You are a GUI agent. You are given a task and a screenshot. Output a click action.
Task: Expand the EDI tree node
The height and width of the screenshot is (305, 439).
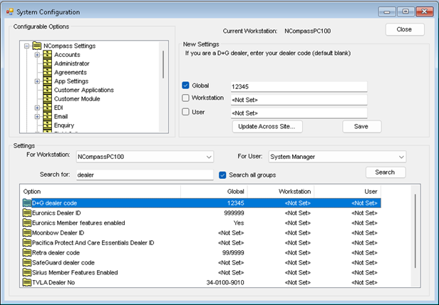coord(37,108)
